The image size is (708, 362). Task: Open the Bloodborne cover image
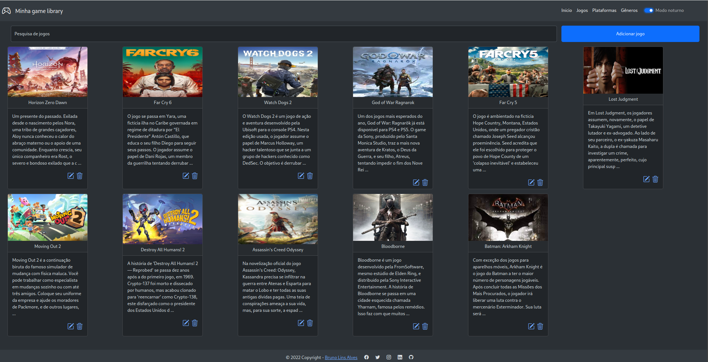(x=393, y=217)
